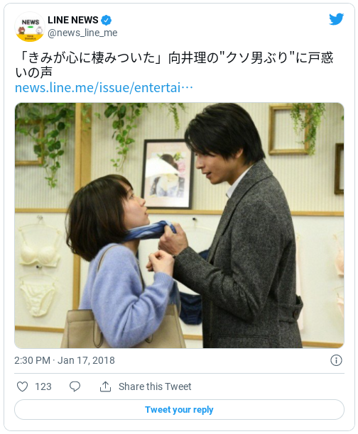This screenshot has width=358, height=434.
Task: Click the blue verified badge
Action: click(x=107, y=20)
